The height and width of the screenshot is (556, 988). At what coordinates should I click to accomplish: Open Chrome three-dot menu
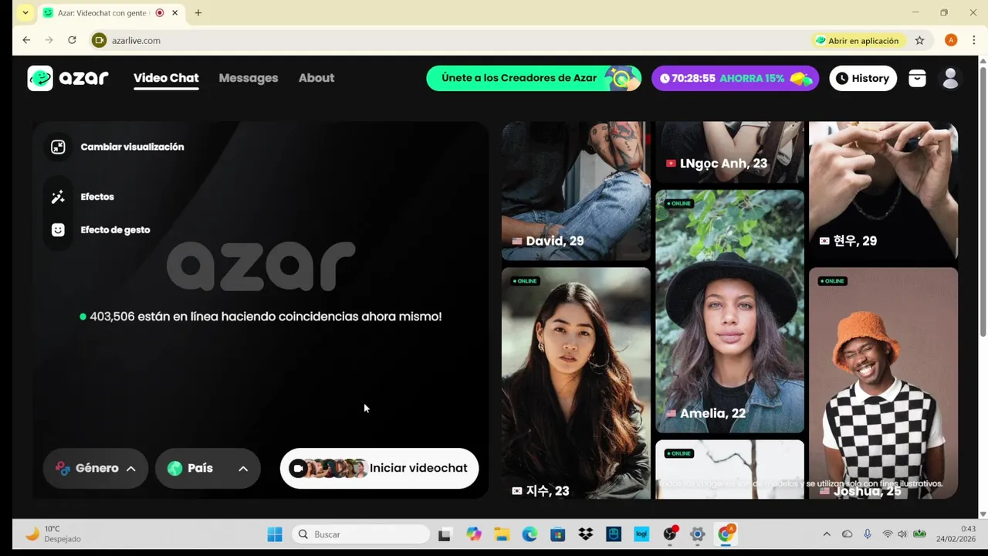973,40
